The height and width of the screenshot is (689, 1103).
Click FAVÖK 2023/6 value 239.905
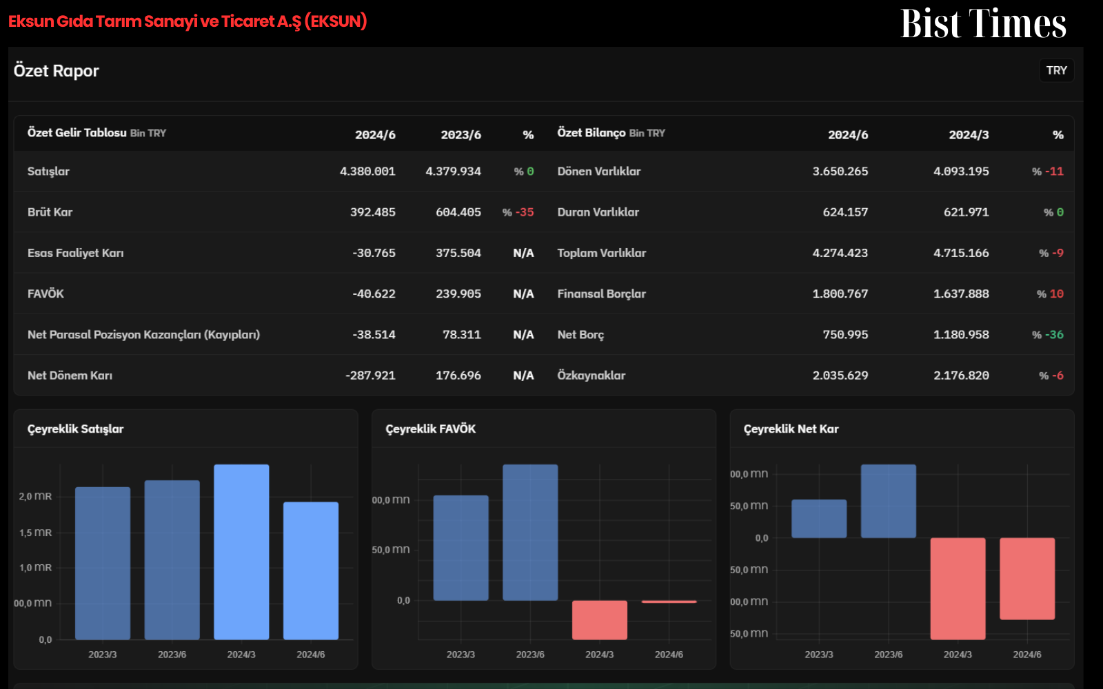(458, 294)
